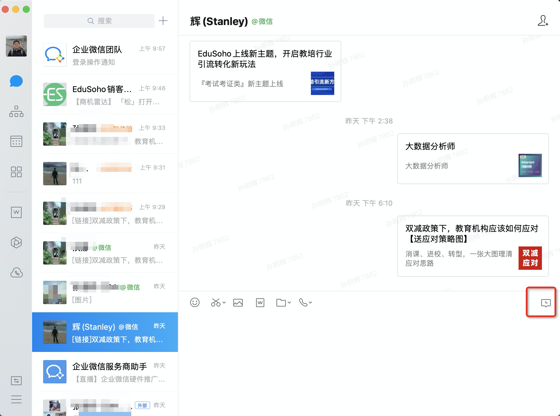Select the 辉 (Stanley) conversation row
This screenshot has height=416, width=560.
coord(105,332)
